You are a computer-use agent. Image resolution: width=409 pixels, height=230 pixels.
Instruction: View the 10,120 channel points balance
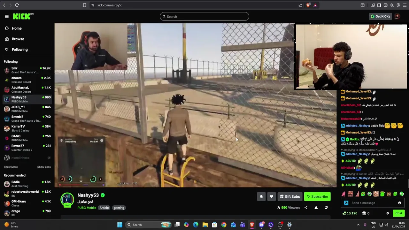350,213
